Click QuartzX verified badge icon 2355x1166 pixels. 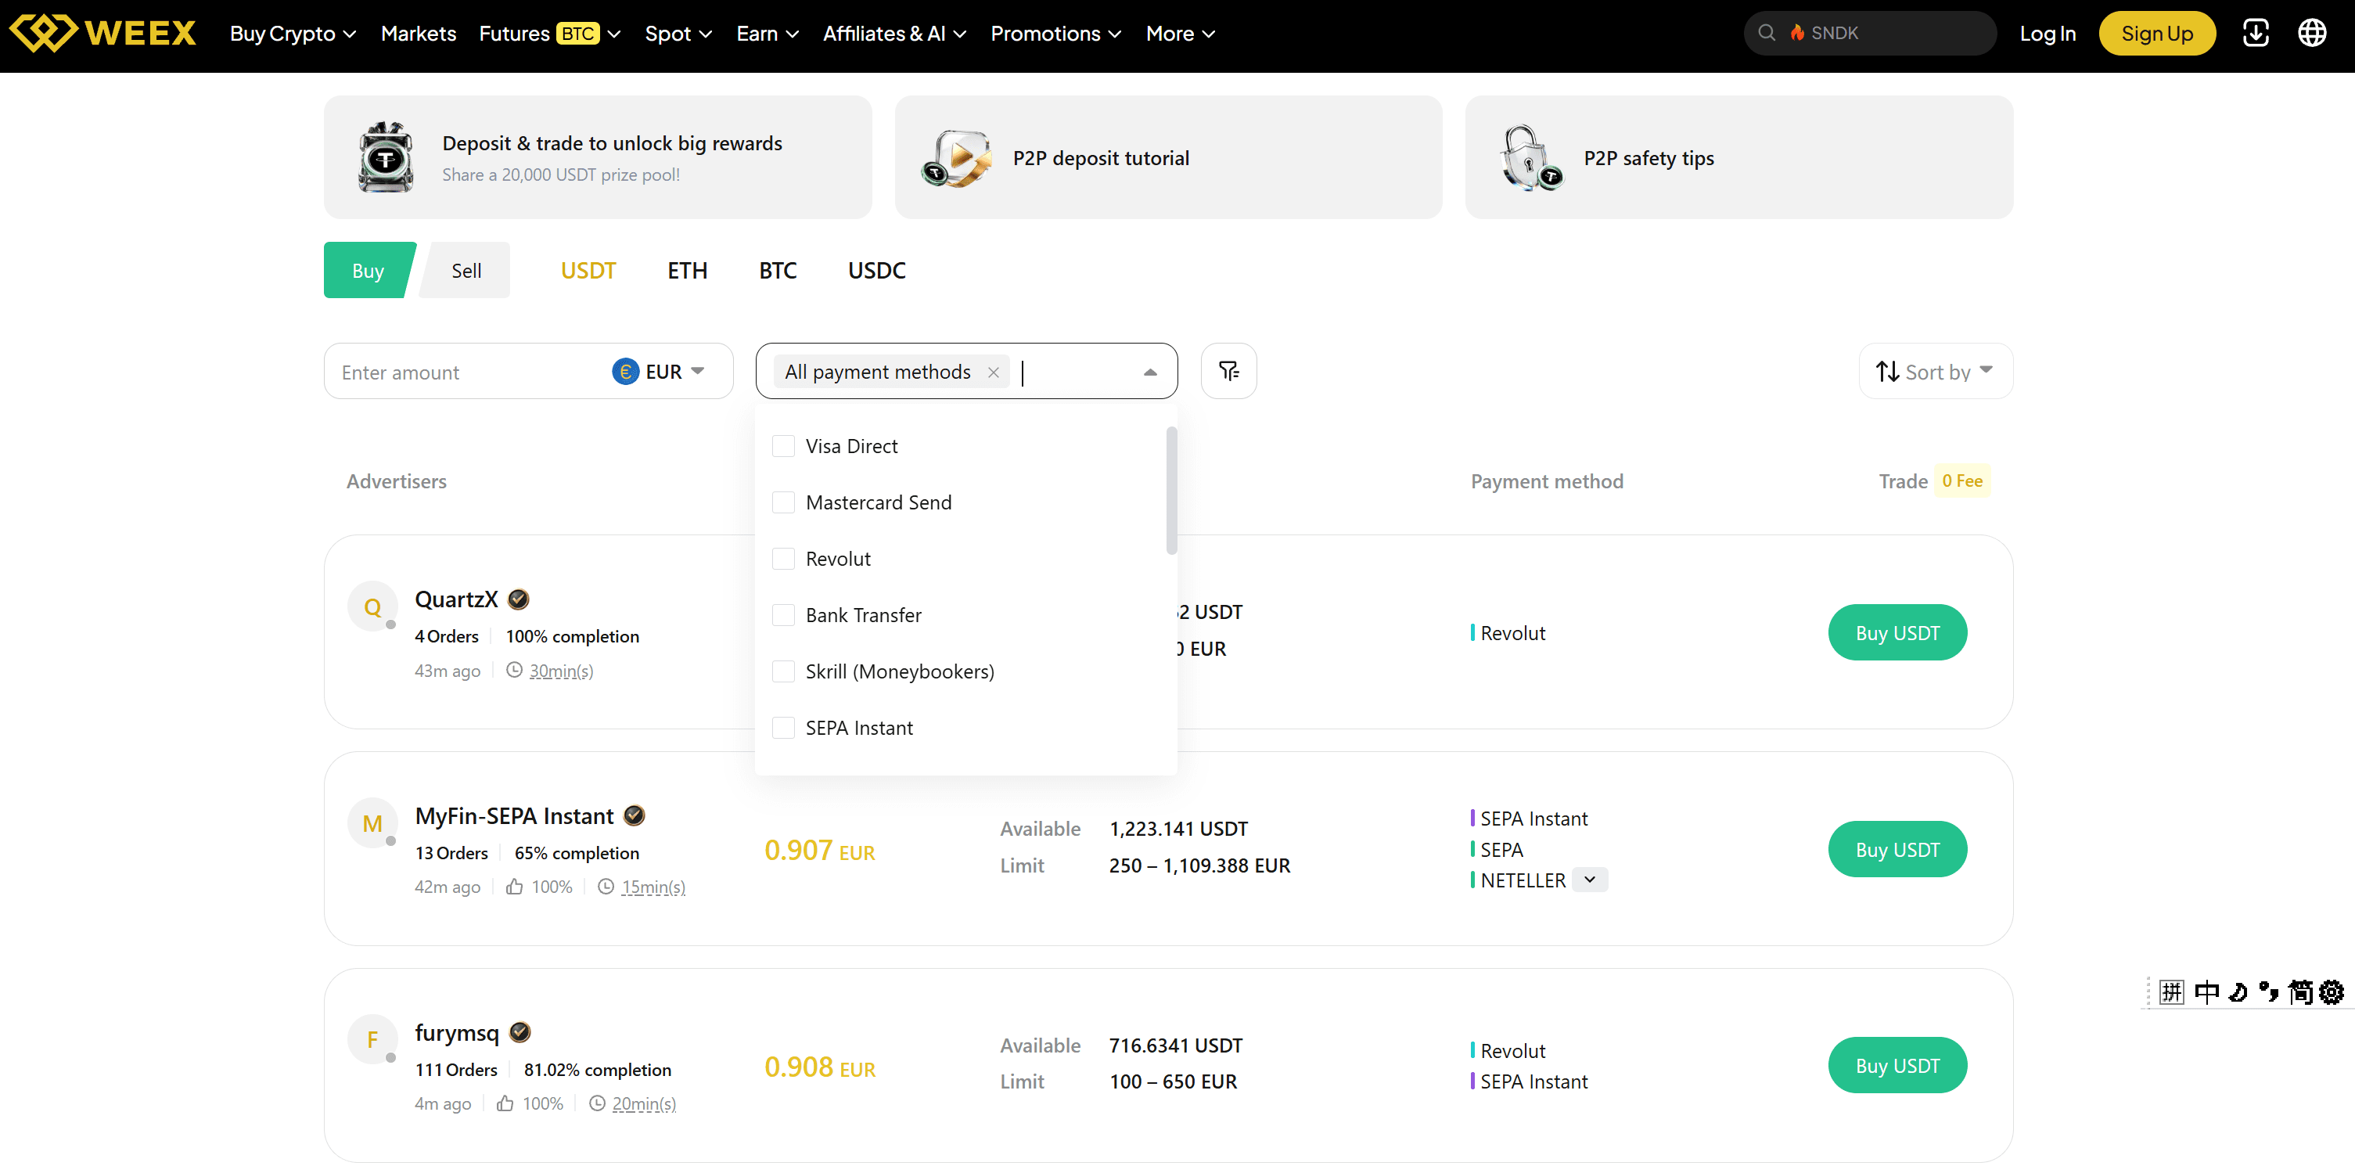[519, 599]
